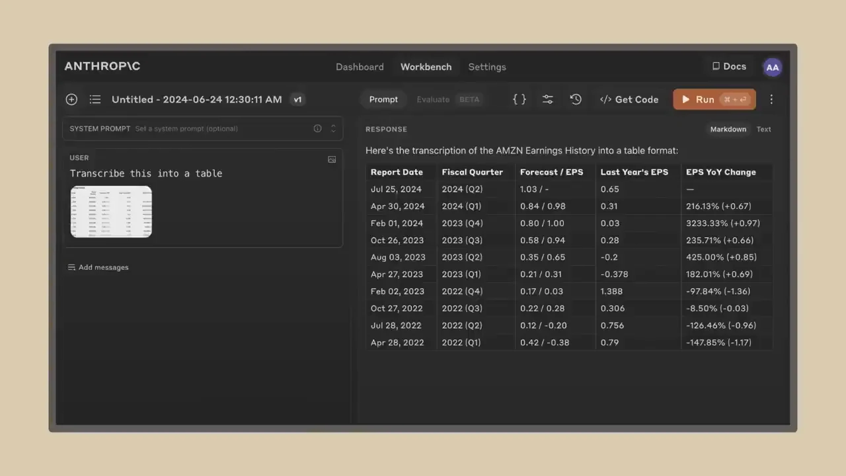Click the '1.388' cell
The width and height of the screenshot is (846, 476).
pyautogui.click(x=611, y=292)
